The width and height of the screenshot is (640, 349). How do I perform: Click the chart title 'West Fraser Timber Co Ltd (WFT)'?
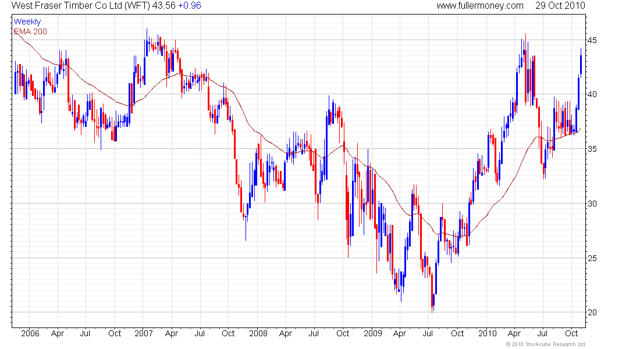pos(80,6)
